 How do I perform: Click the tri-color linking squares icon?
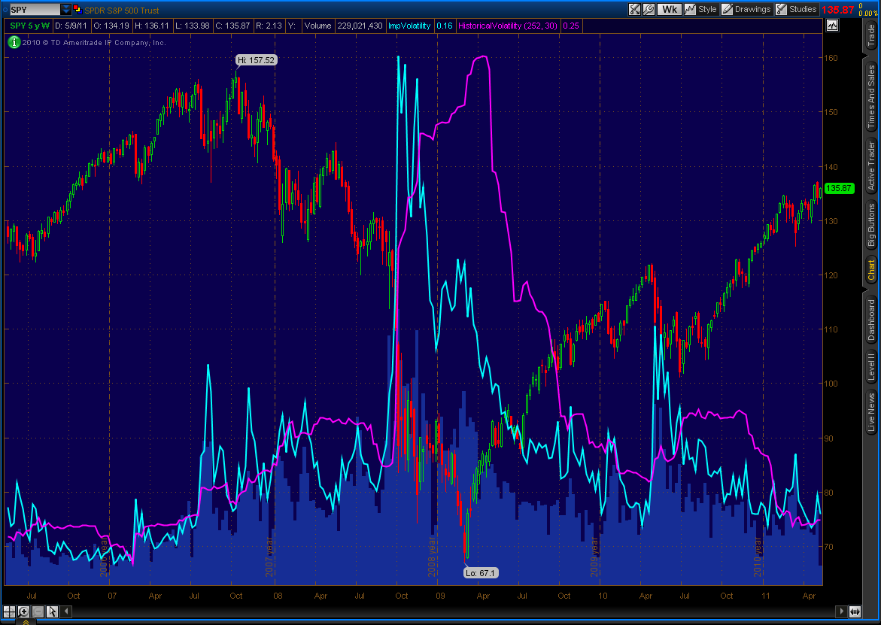click(x=77, y=10)
